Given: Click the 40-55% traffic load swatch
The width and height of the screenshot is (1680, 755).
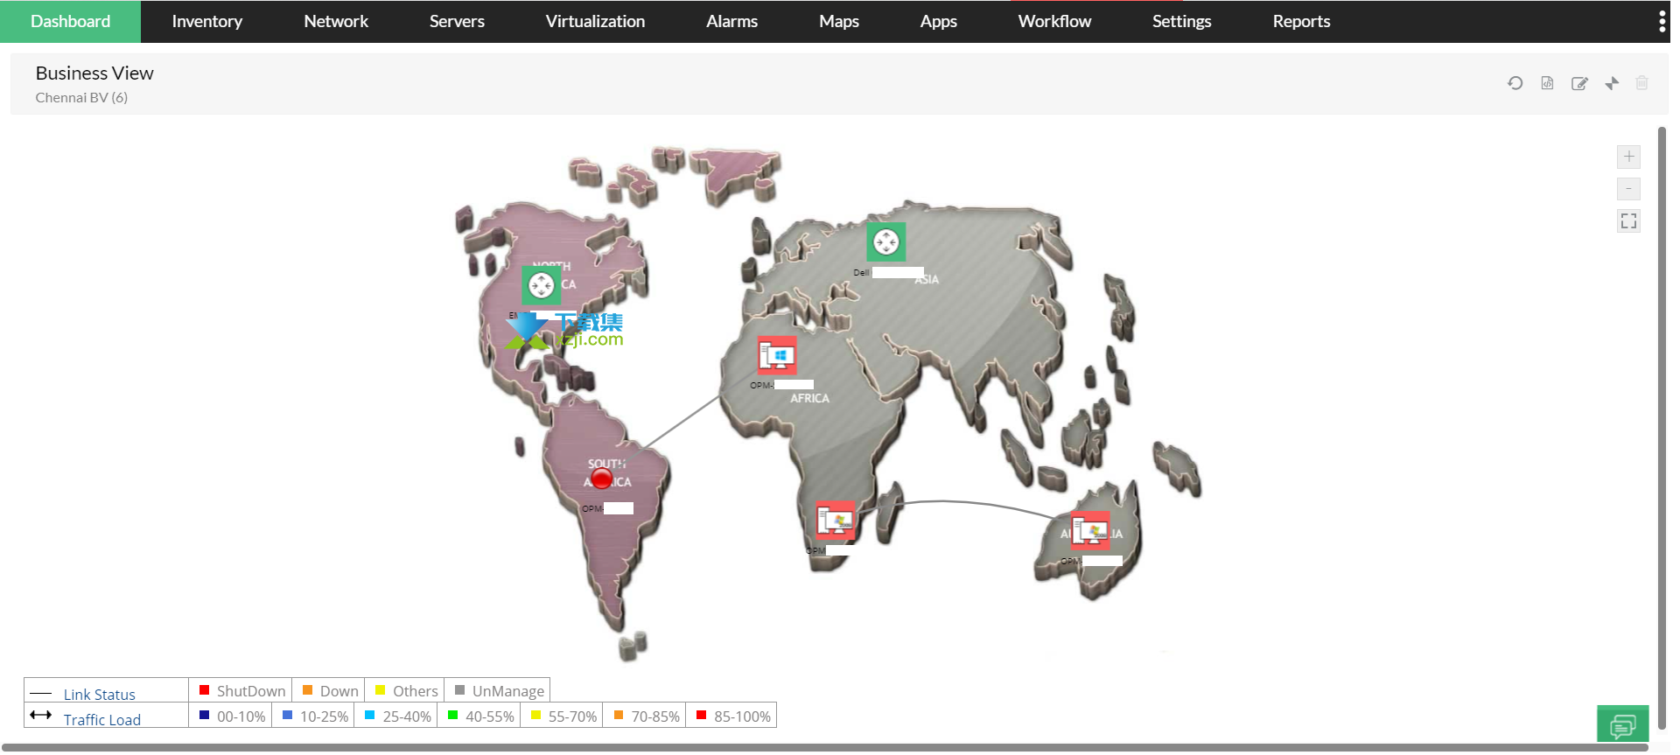Looking at the screenshot, I should [452, 715].
